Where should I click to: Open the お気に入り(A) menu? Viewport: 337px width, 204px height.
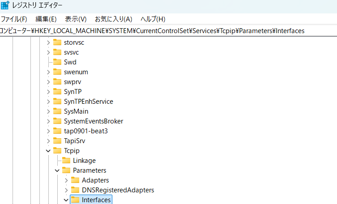(114, 19)
